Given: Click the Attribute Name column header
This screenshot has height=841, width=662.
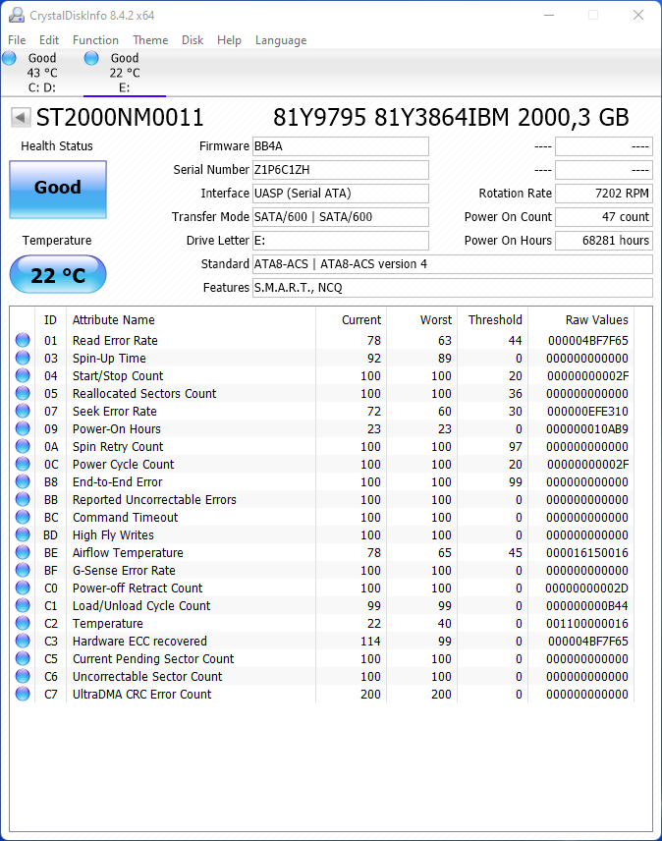Looking at the screenshot, I should pyautogui.click(x=191, y=320).
